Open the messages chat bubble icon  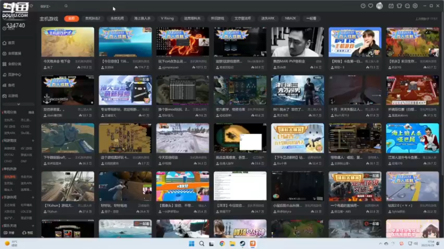pos(407,6)
